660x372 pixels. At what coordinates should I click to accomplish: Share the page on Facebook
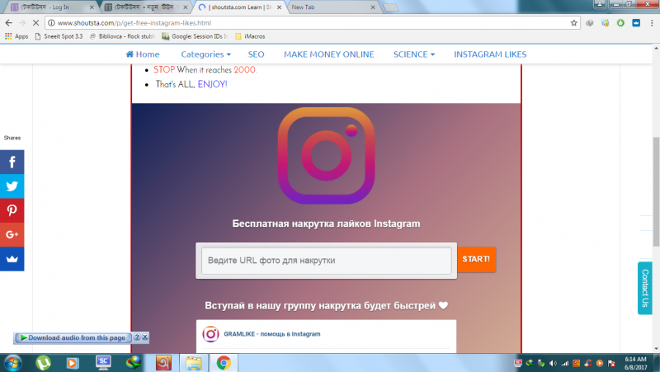click(12, 162)
